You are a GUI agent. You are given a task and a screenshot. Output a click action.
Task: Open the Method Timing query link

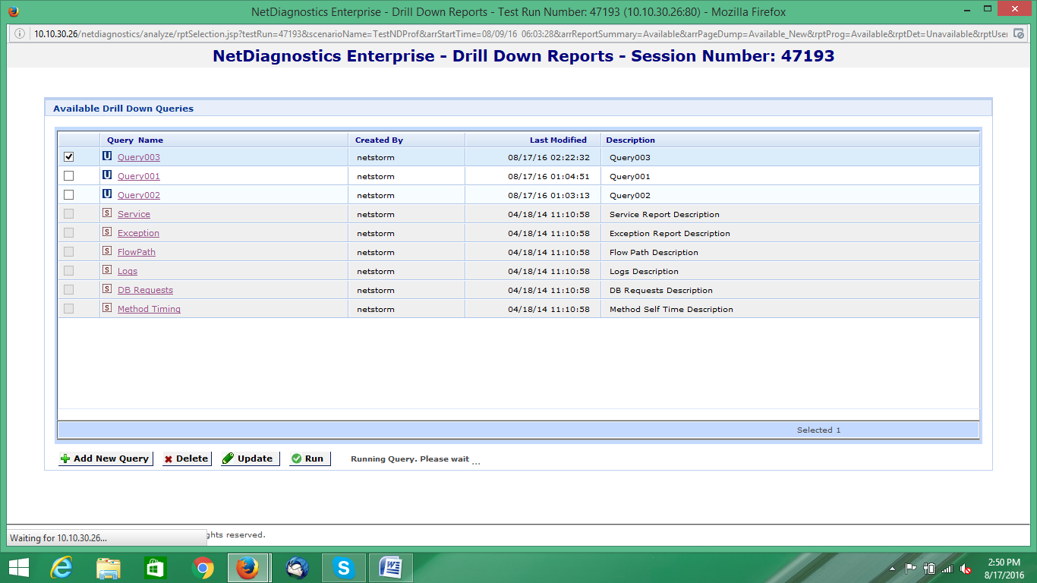[149, 309]
